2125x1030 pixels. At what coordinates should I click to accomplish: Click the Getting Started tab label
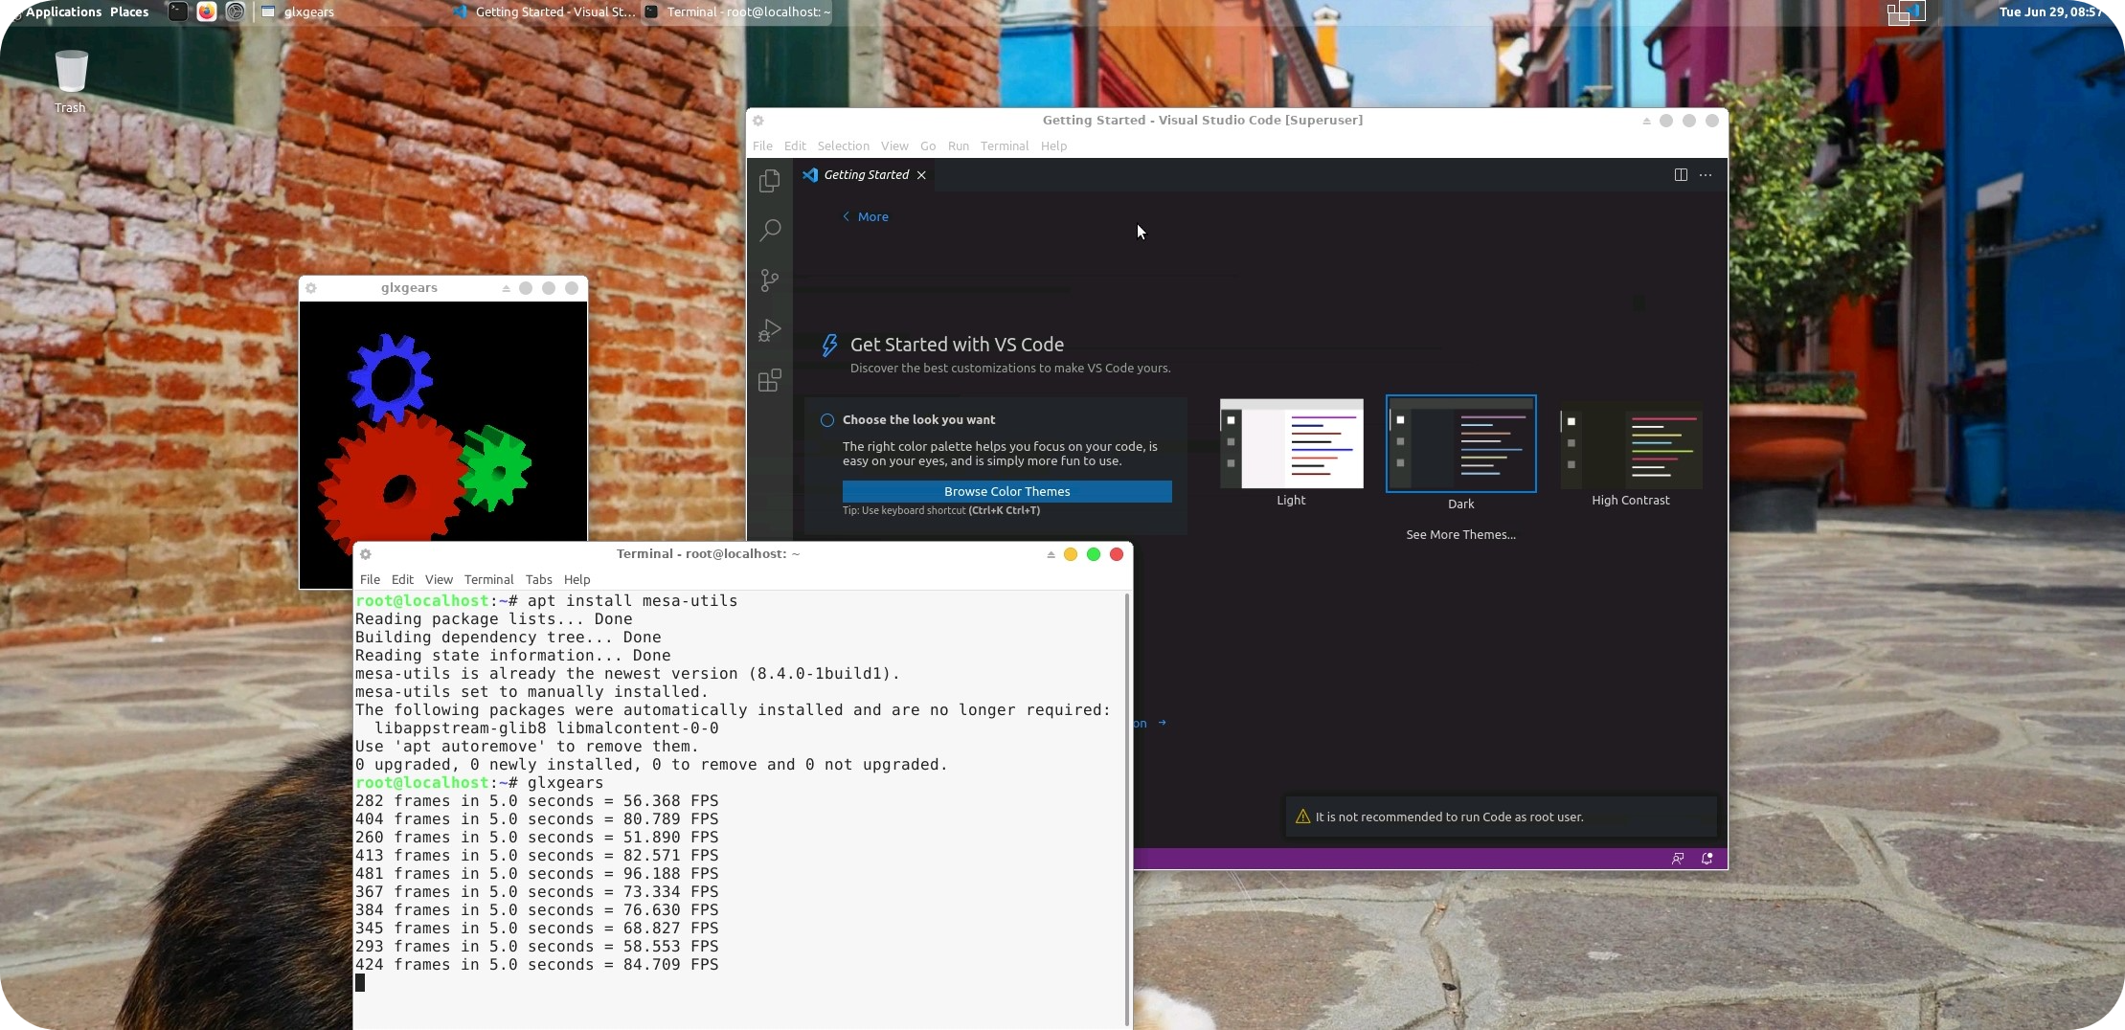click(x=866, y=175)
